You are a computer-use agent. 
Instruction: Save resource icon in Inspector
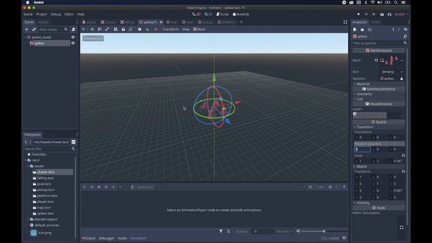pyautogui.click(x=369, y=30)
